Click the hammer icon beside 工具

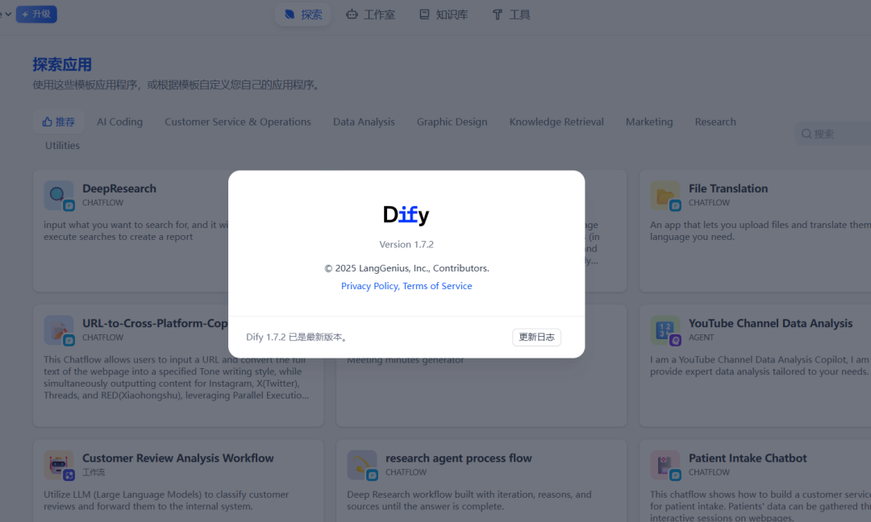[x=497, y=14]
